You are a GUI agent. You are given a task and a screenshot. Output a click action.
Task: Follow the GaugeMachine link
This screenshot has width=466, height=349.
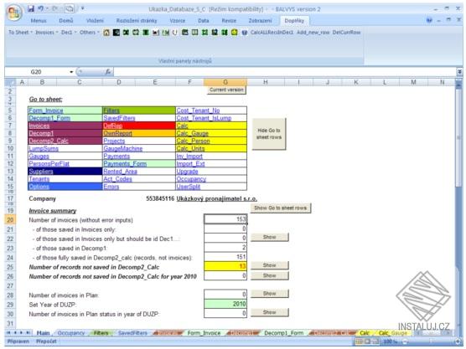point(123,149)
